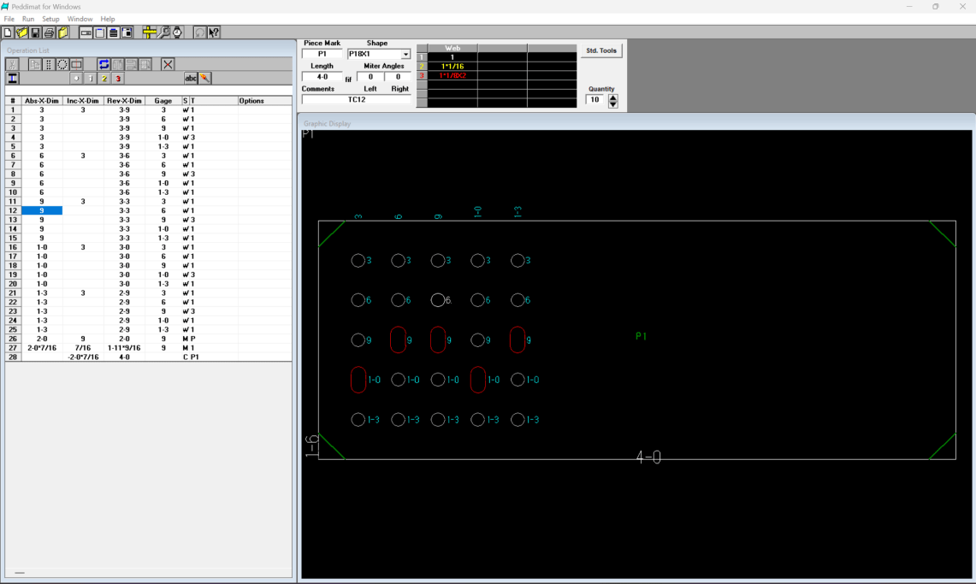
Task: Click the wrench setup icon
Action: [163, 32]
